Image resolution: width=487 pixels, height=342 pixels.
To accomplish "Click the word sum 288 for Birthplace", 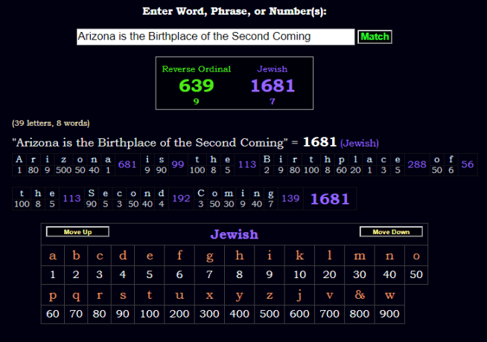I will coord(417,165).
